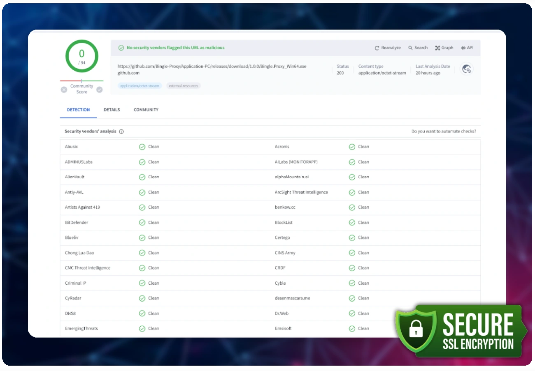Click the Artists Against 419 vendor name
The image size is (535, 371).
pos(82,207)
